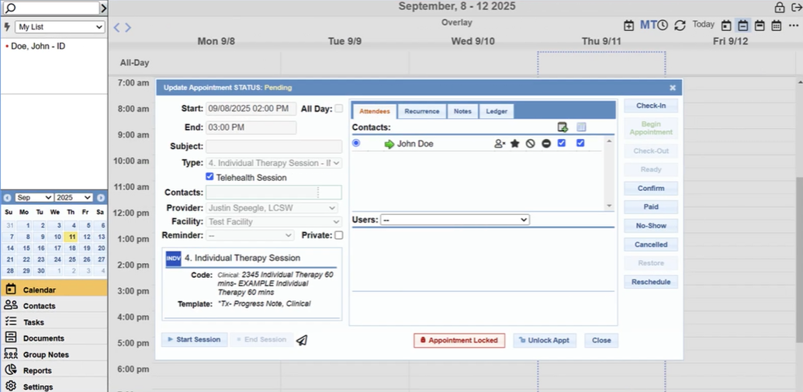The image size is (803, 392).
Task: Refresh the calendar with the circular arrows icon
Action: coord(680,25)
